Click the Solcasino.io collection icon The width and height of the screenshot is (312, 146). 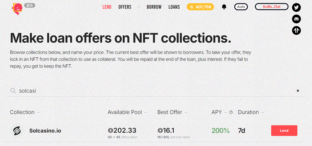[x=17, y=131]
